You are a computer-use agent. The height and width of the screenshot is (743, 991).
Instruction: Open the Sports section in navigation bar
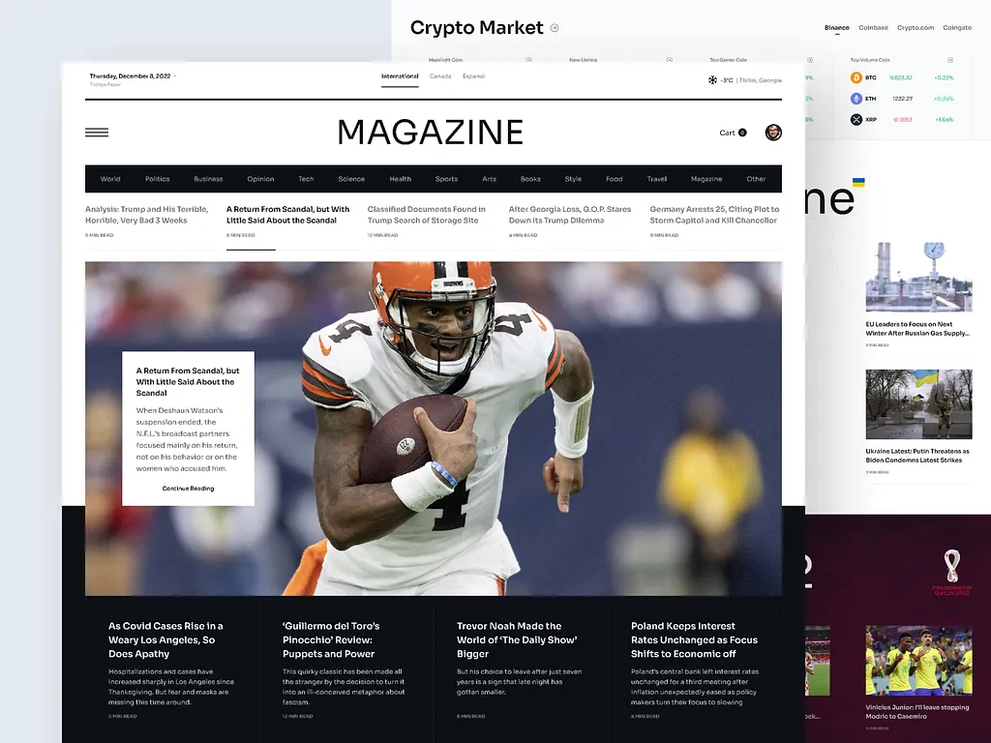[x=446, y=179]
